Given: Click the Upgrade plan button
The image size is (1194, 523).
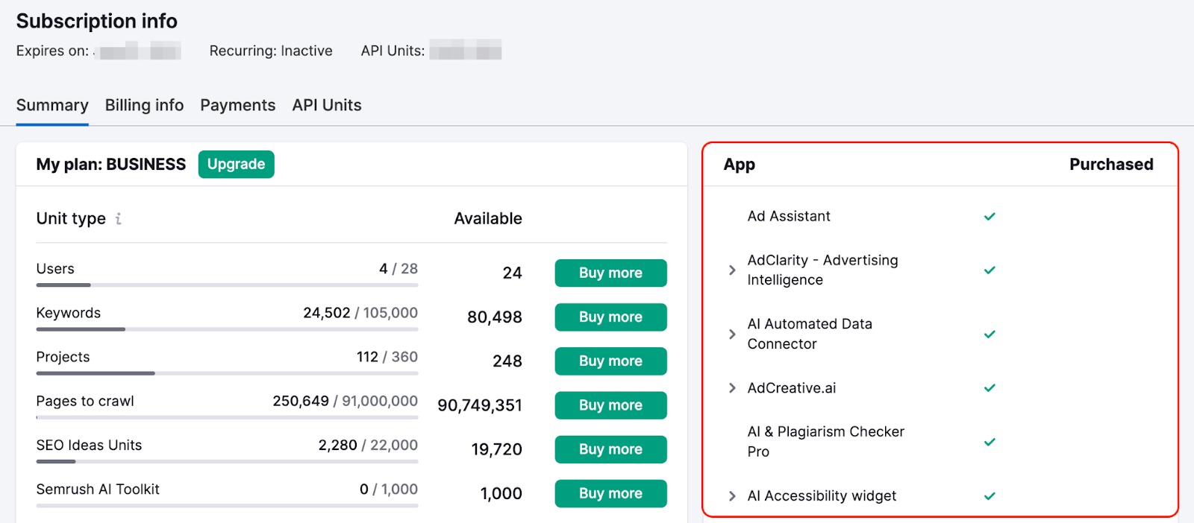Looking at the screenshot, I should (236, 165).
